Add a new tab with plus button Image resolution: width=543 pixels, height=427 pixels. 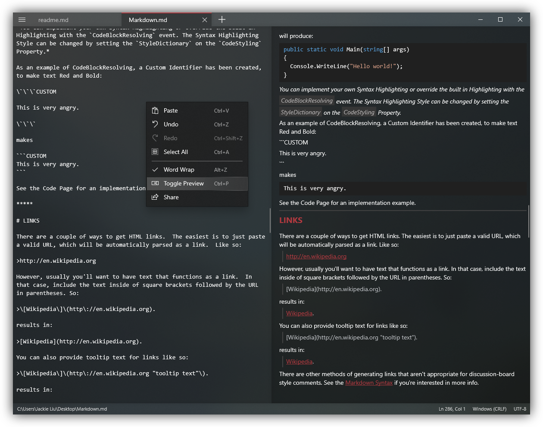(222, 19)
